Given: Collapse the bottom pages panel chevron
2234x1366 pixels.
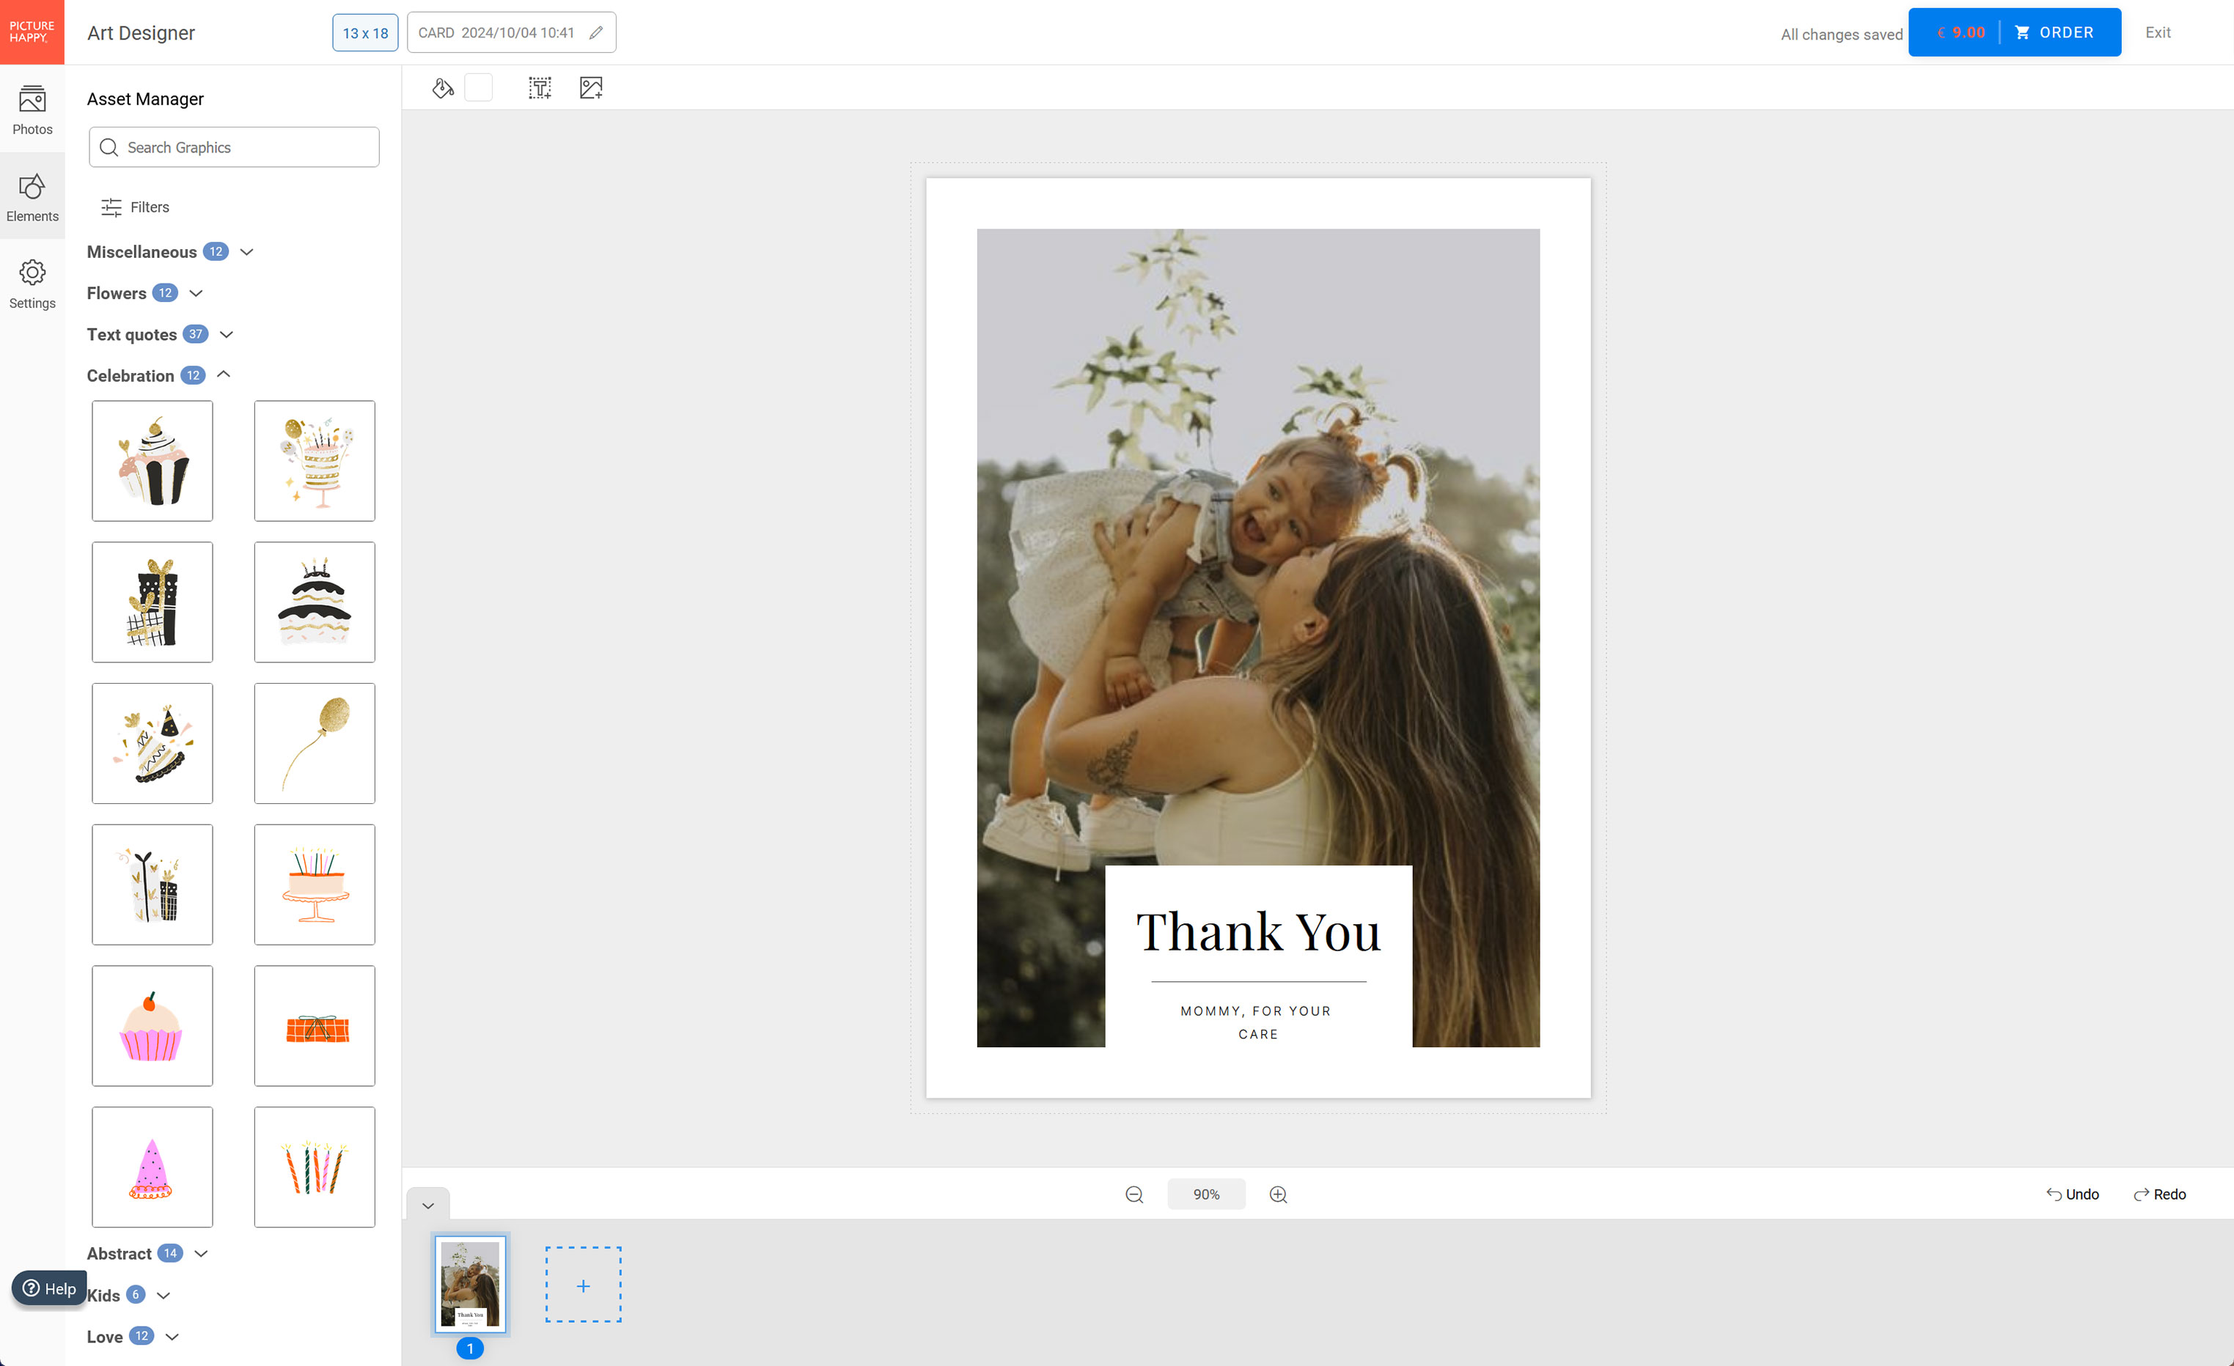Looking at the screenshot, I should coord(428,1205).
